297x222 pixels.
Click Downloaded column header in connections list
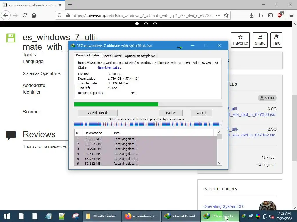(x=97, y=133)
